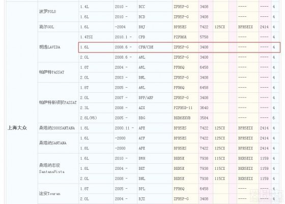285x204 pixels.
Task: Click engine code AZX
Action: coord(142,108)
